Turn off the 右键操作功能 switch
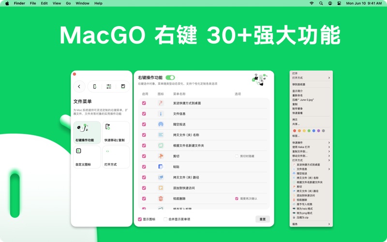 pos(170,77)
